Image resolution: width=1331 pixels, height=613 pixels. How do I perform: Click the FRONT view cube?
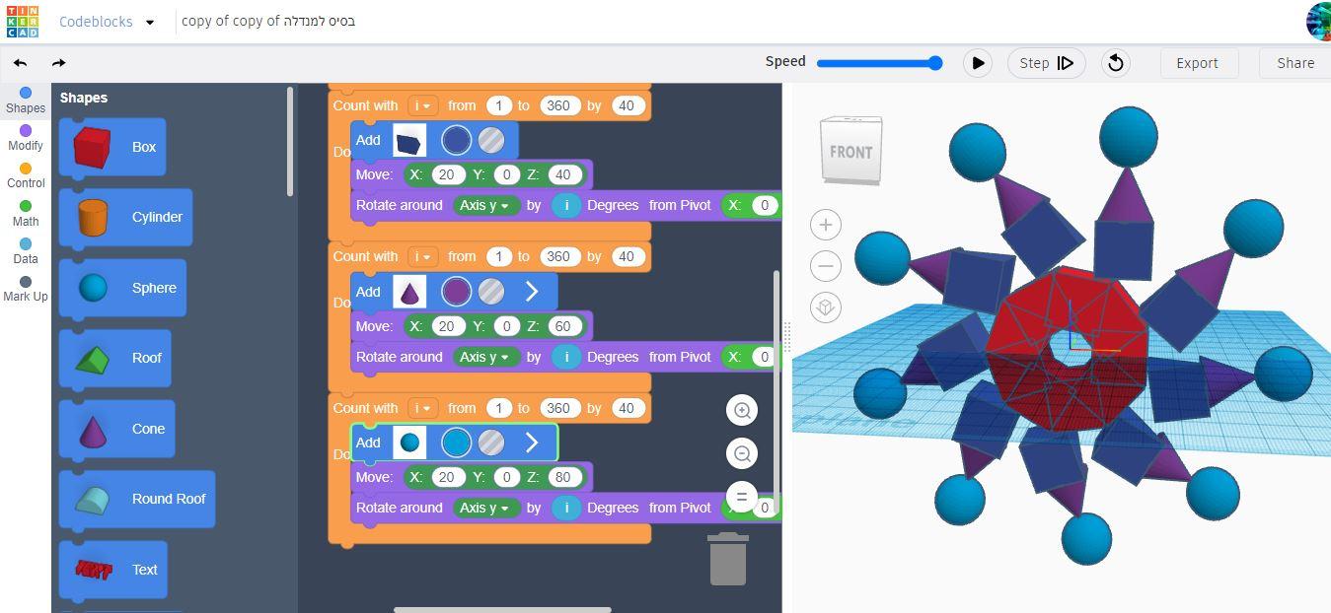click(850, 150)
